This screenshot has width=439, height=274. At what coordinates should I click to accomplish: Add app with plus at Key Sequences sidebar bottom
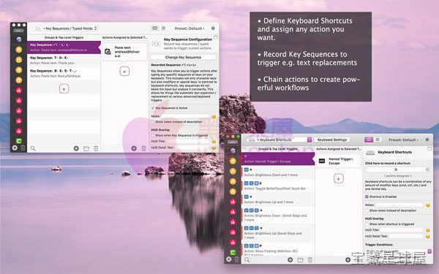[15, 148]
